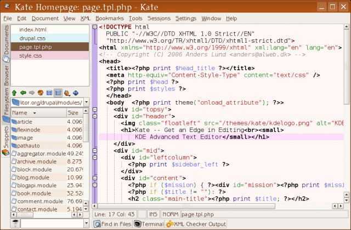Select page.tpl.php in document list

50,47
